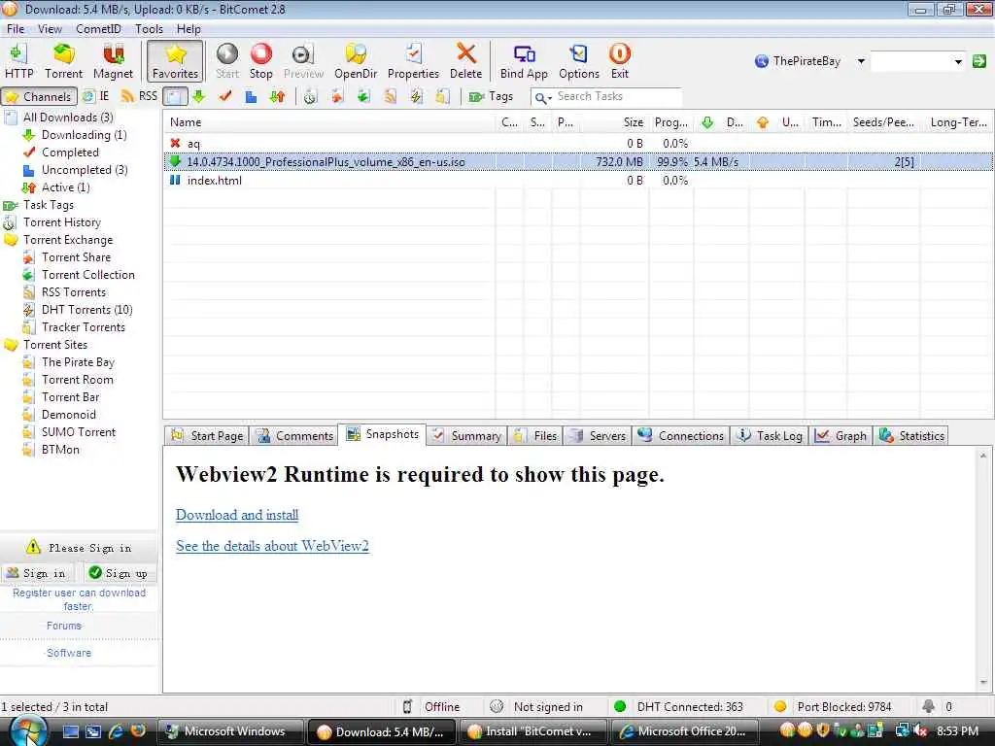This screenshot has width=995, height=746.
Task: Click the Stop task toolbar icon
Action: tap(260, 61)
